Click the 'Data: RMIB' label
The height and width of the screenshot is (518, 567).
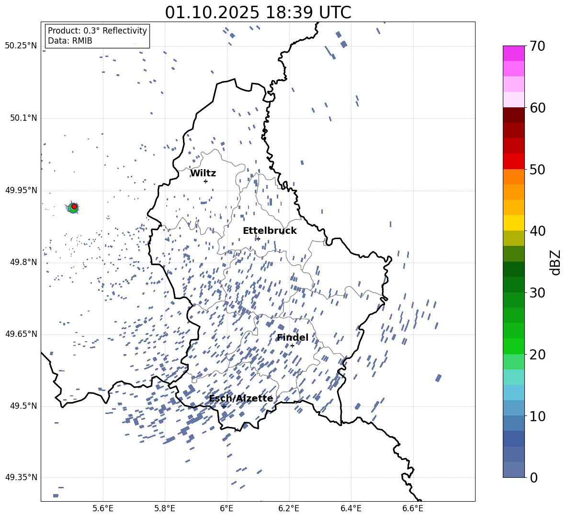[x=70, y=41]
